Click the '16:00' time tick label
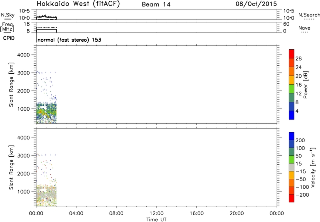 click(x=196, y=214)
